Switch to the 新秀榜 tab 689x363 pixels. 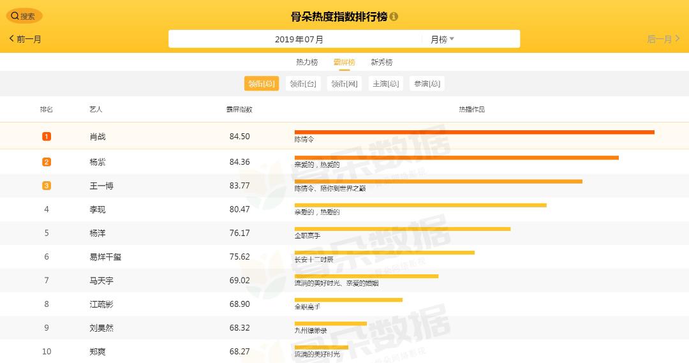tap(382, 62)
